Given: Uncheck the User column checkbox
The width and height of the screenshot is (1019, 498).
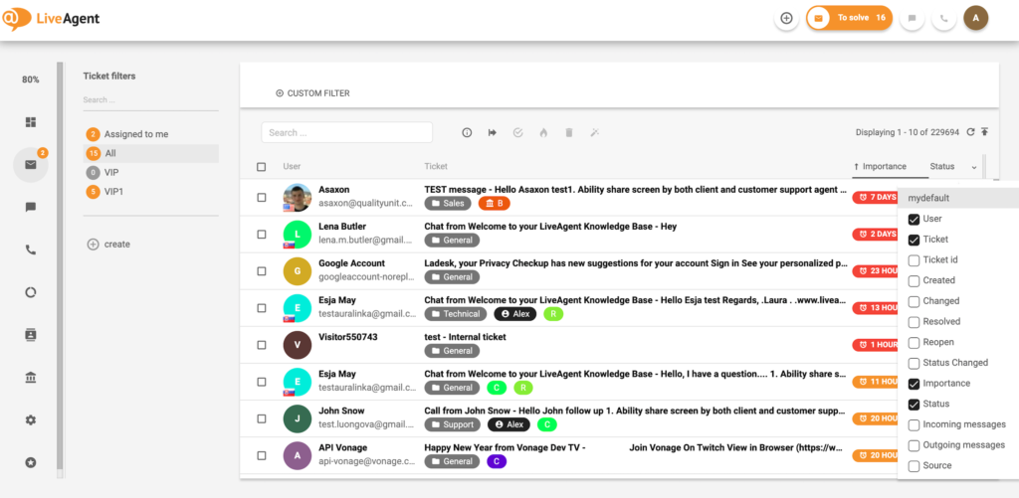Looking at the screenshot, I should point(914,220).
